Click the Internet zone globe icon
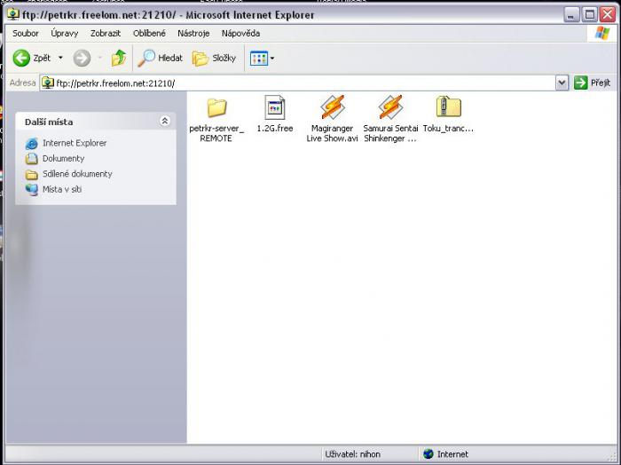621x465 pixels. tap(428, 454)
